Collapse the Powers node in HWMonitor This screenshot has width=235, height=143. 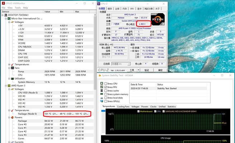pyautogui.click(x=9, y=117)
